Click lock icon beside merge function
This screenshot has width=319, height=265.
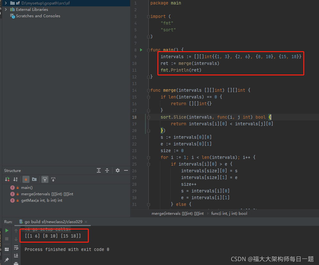tap(18, 194)
